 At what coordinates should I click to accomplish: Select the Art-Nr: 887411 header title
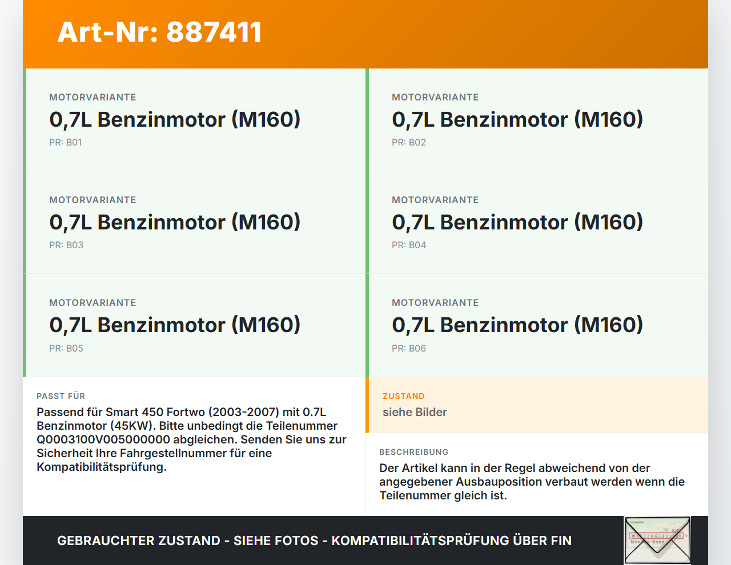pyautogui.click(x=160, y=32)
